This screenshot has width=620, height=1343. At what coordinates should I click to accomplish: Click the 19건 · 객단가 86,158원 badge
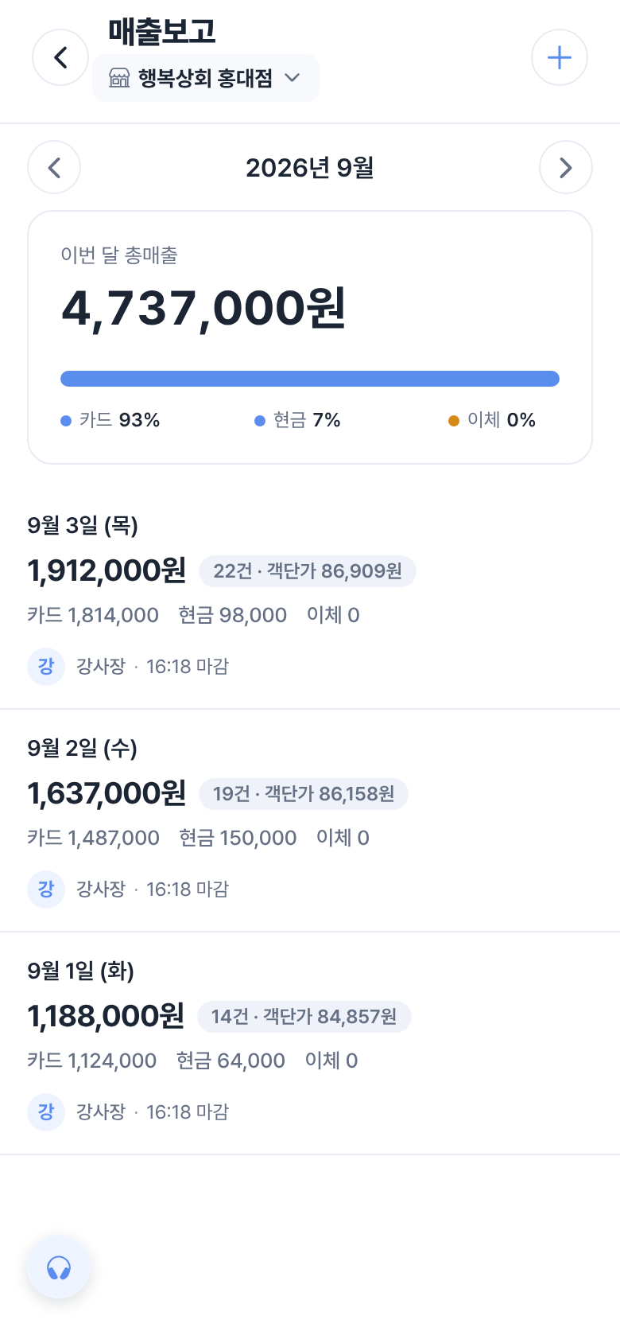pyautogui.click(x=304, y=794)
